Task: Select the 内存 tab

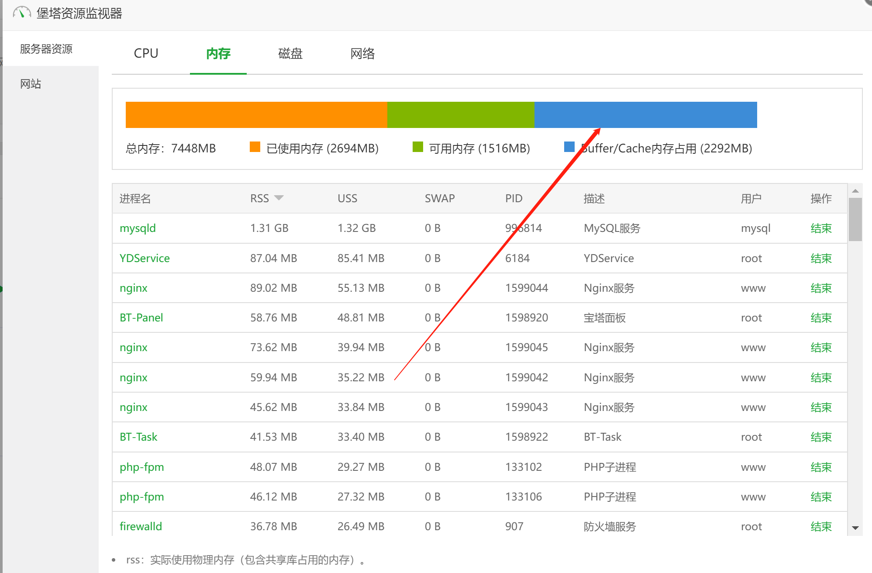Action: click(218, 53)
